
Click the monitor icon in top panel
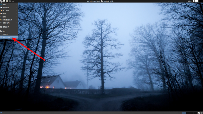pos(10,1)
